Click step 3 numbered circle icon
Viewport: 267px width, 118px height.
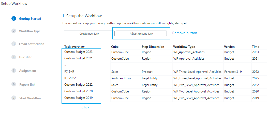point(14,44)
